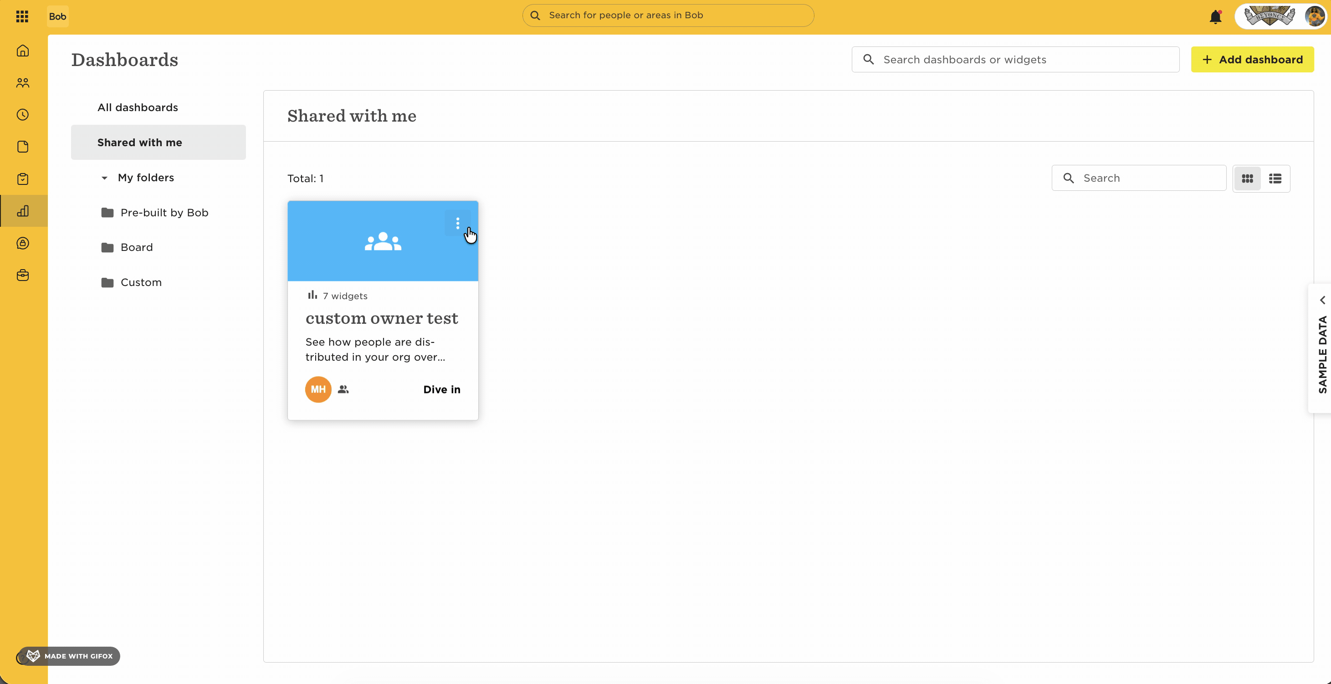Switch to grid view
Image resolution: width=1331 pixels, height=684 pixels.
(x=1247, y=178)
